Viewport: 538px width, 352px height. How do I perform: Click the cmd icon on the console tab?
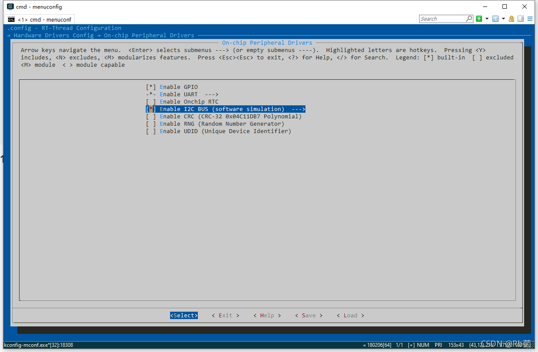pos(11,20)
